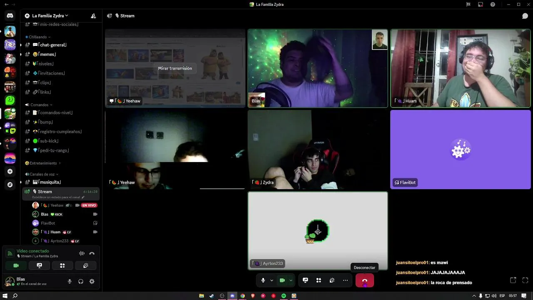
Task: Open Spotify from the Windows taskbar
Action: point(284,296)
